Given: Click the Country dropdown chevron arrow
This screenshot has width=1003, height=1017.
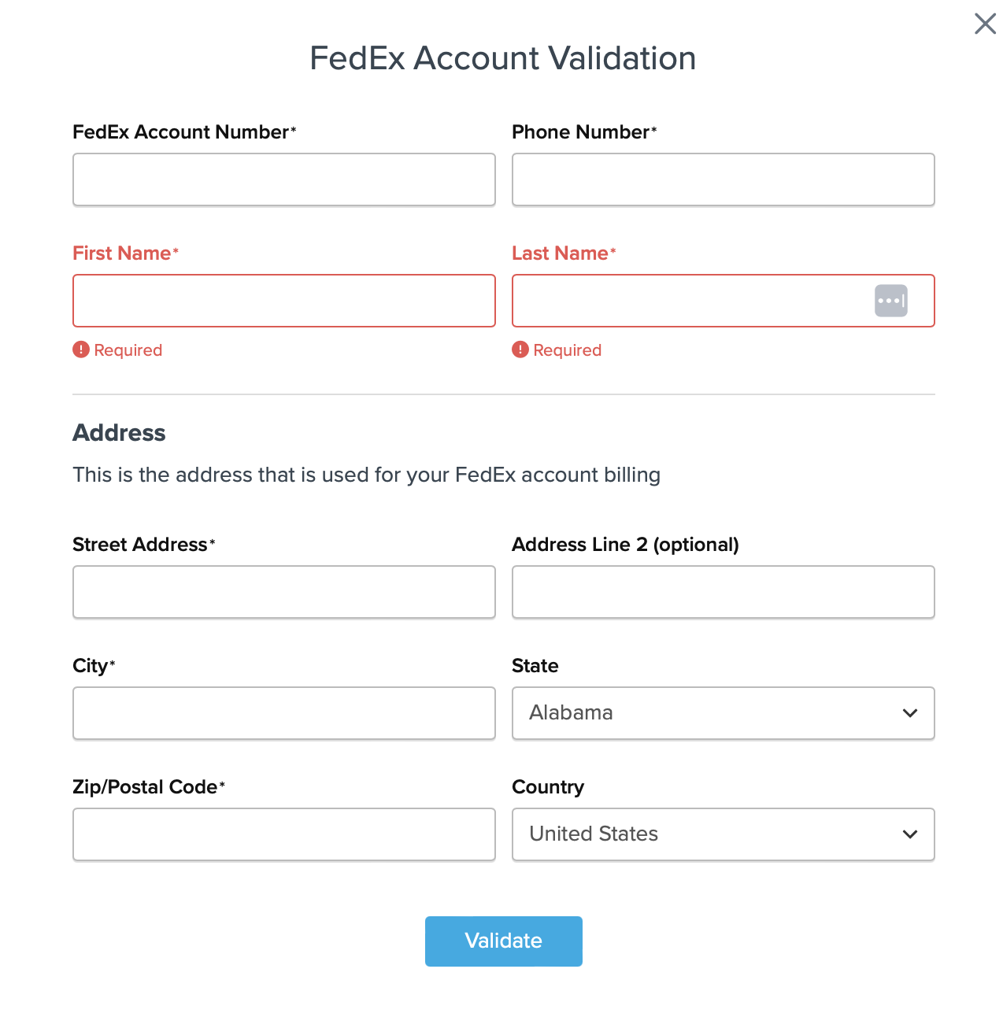Looking at the screenshot, I should pos(910,834).
